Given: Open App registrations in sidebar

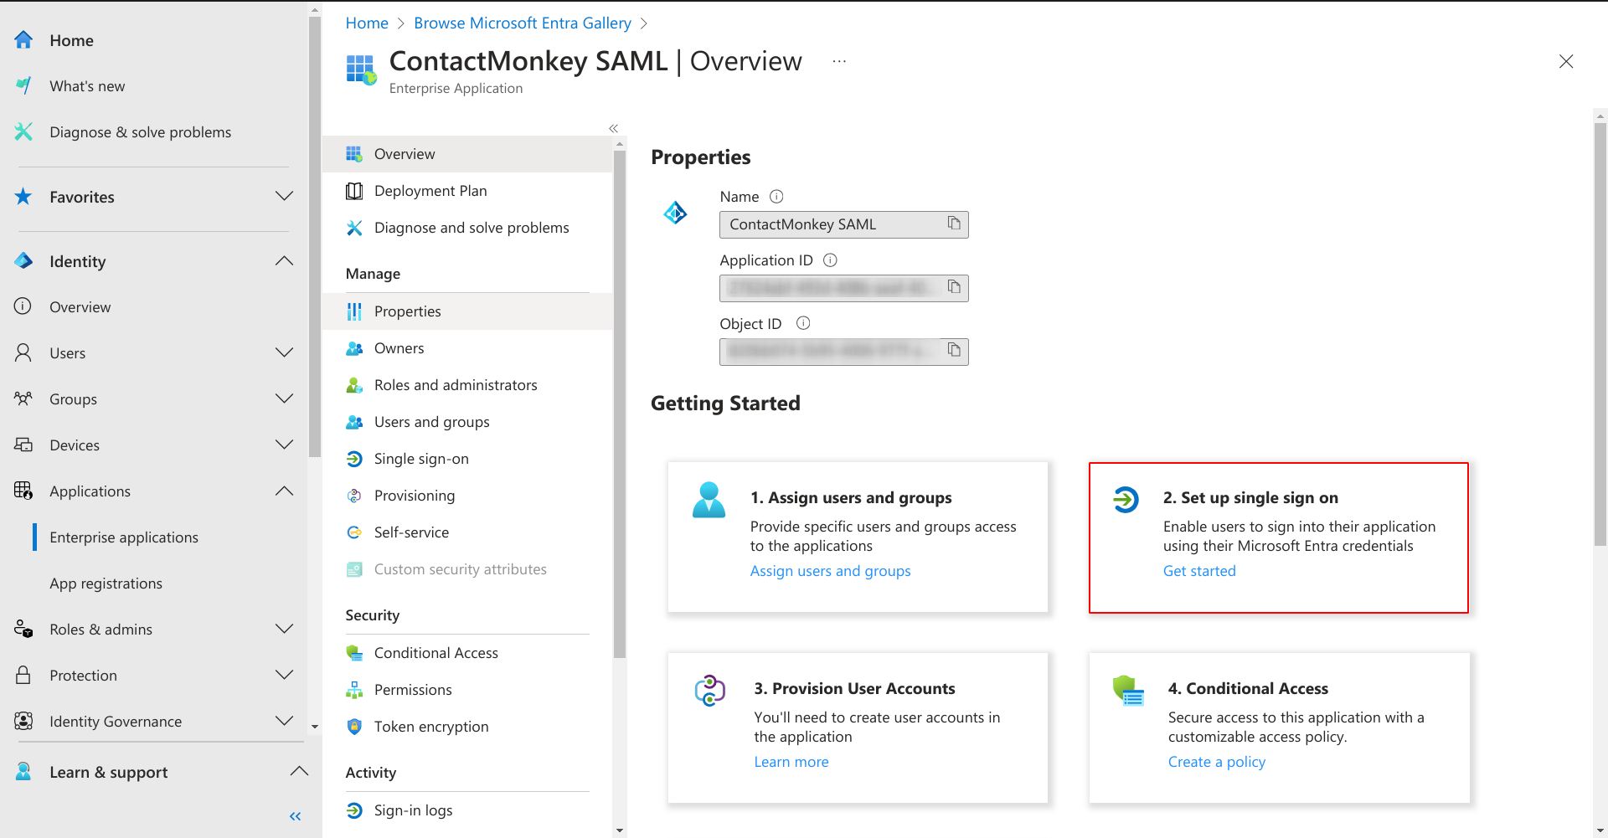Looking at the screenshot, I should (106, 584).
